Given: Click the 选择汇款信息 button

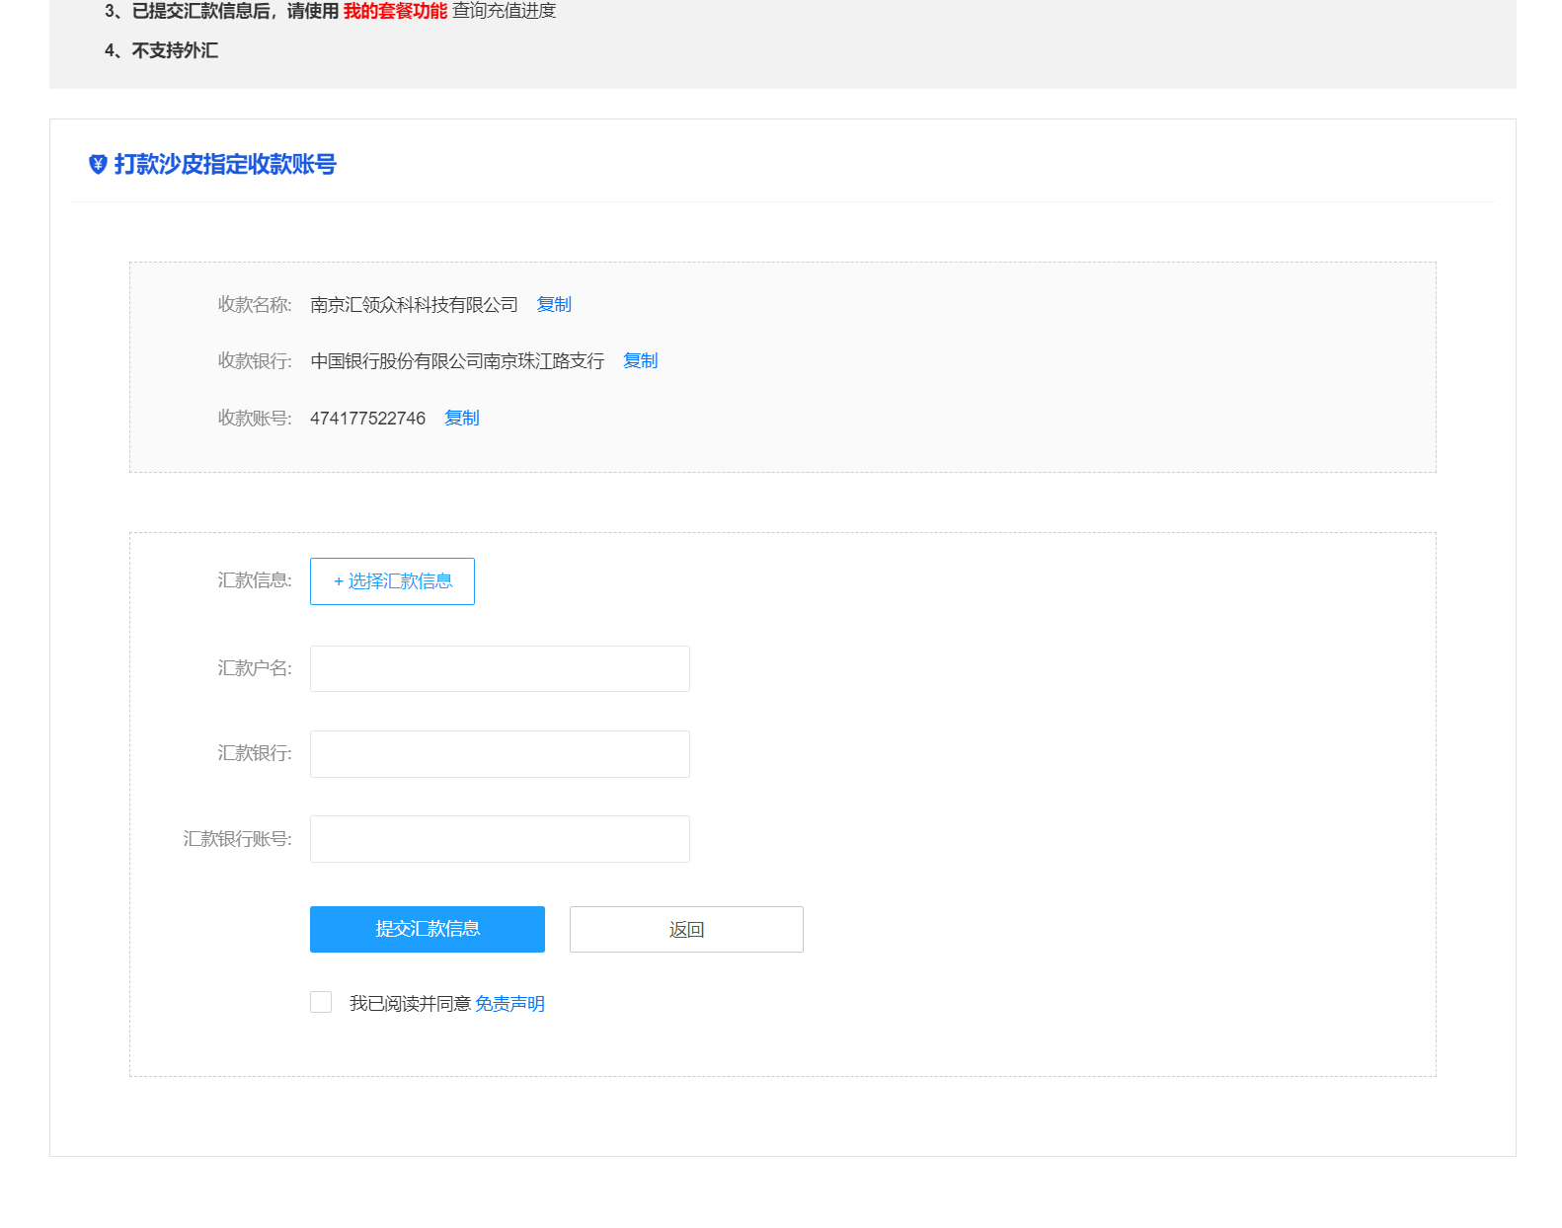Looking at the screenshot, I should click(392, 581).
